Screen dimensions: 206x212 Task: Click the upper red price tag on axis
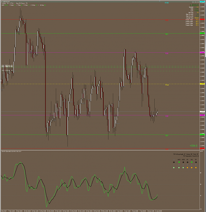click(x=202, y=19)
